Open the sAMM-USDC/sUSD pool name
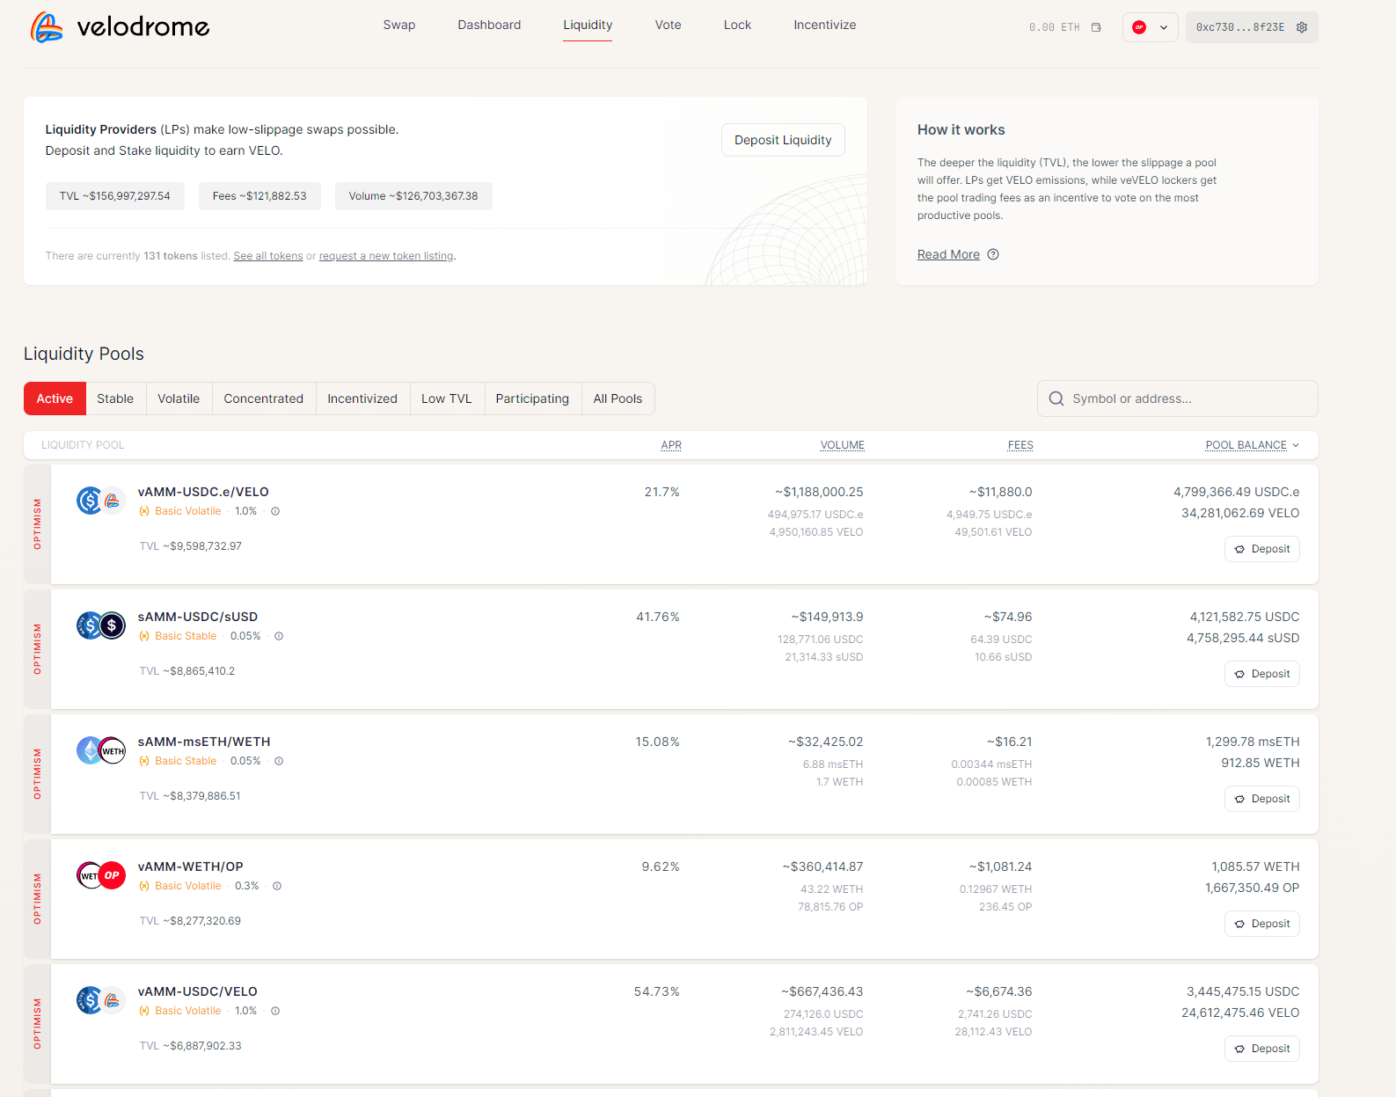Image resolution: width=1396 pixels, height=1097 pixels. coord(198,617)
